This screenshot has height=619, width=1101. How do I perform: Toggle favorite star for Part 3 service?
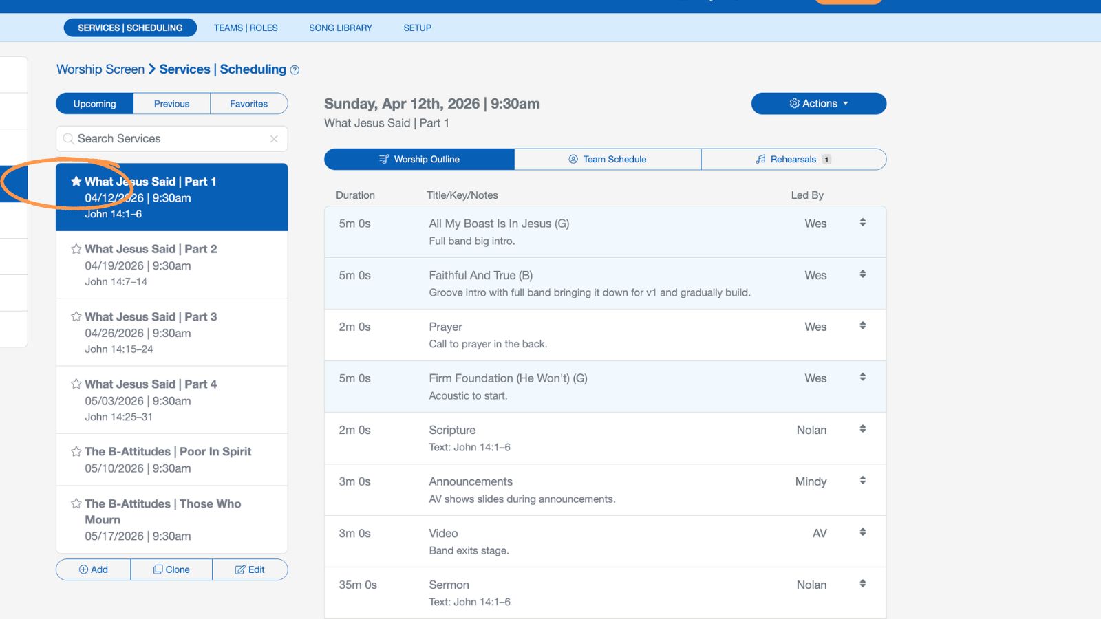pyautogui.click(x=76, y=316)
